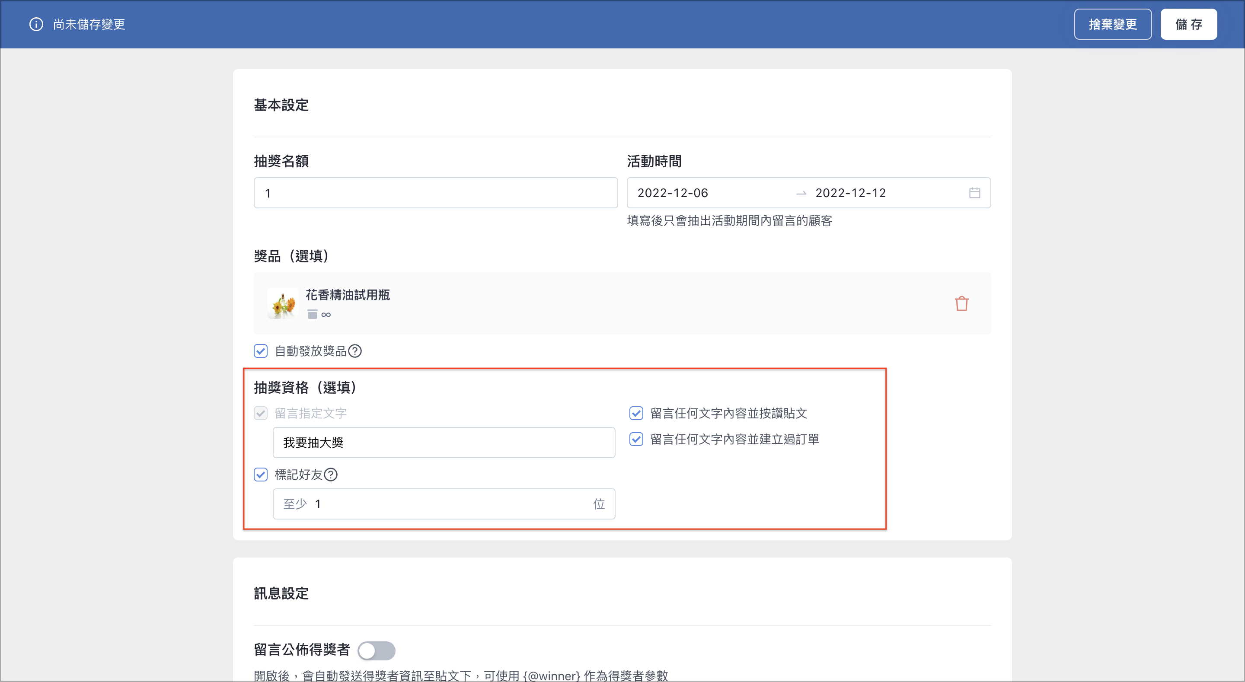The image size is (1245, 682).
Task: Click help icon next to 自動發放獎品
Action: point(355,351)
